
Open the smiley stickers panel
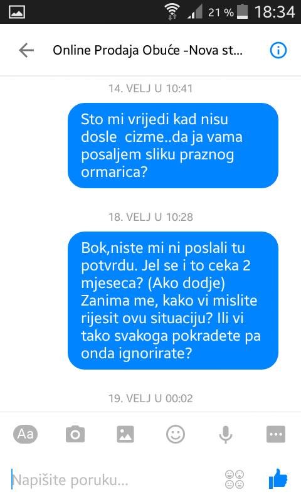(176, 434)
